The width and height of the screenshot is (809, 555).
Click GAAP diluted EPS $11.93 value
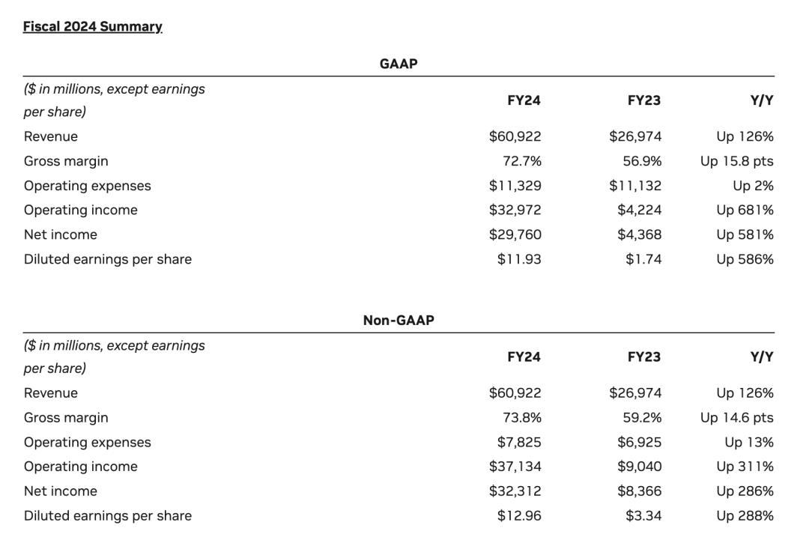519,259
